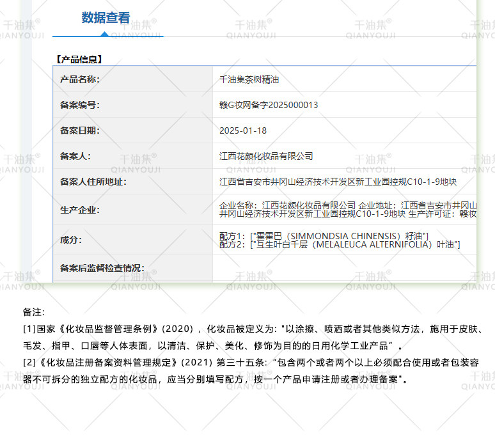Click the blue triangle marker under 数据查看

point(104,34)
